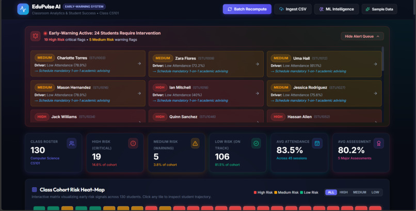
Task: Open Charlotte Torres alert arrow
Action: click(139, 63)
